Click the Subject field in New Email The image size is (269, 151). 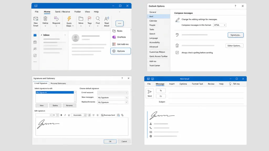coord(206,102)
